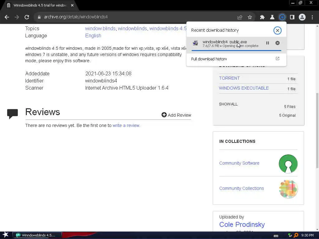Viewport: 319px width, 239px height.
Task: Click the lock icon in address bar
Action: pos(39,17)
